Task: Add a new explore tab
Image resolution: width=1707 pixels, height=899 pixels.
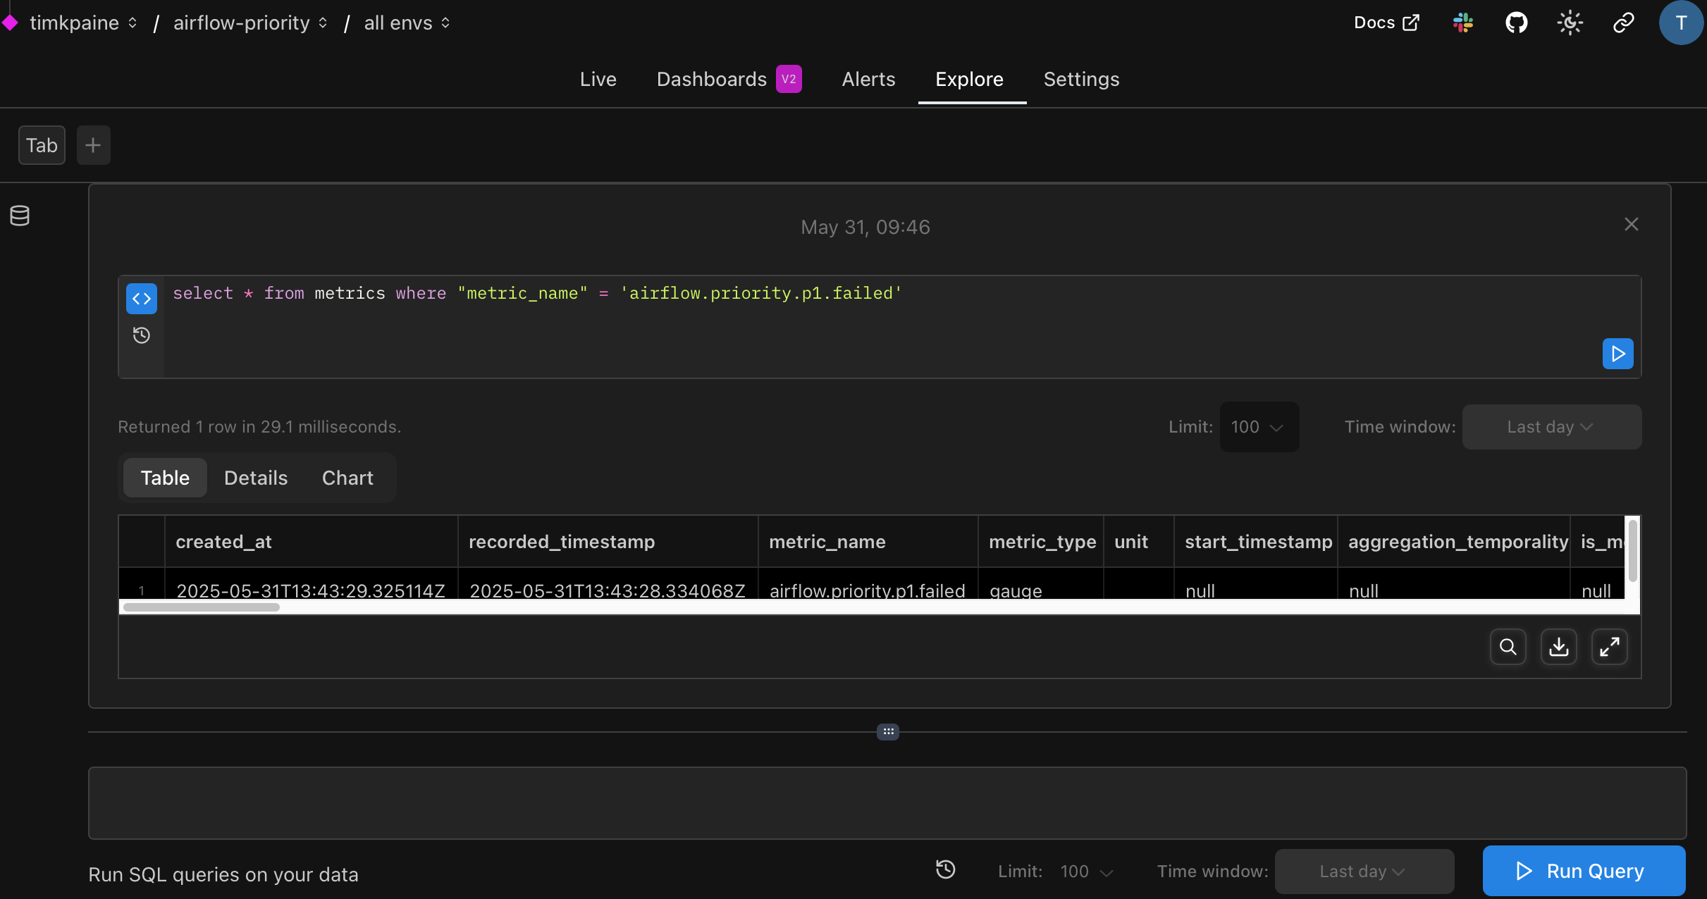Action: [x=93, y=145]
